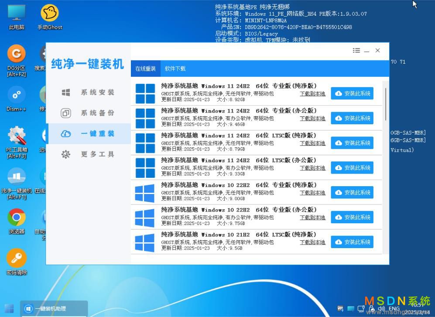This screenshot has height=317, width=435.
Task: Click the system list vertical scrollbar
Action: (386, 104)
